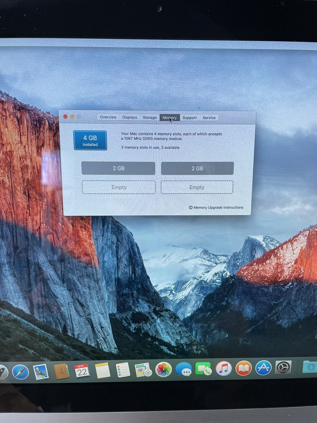
Task: Close the About This Mac window
Action: coord(65,117)
